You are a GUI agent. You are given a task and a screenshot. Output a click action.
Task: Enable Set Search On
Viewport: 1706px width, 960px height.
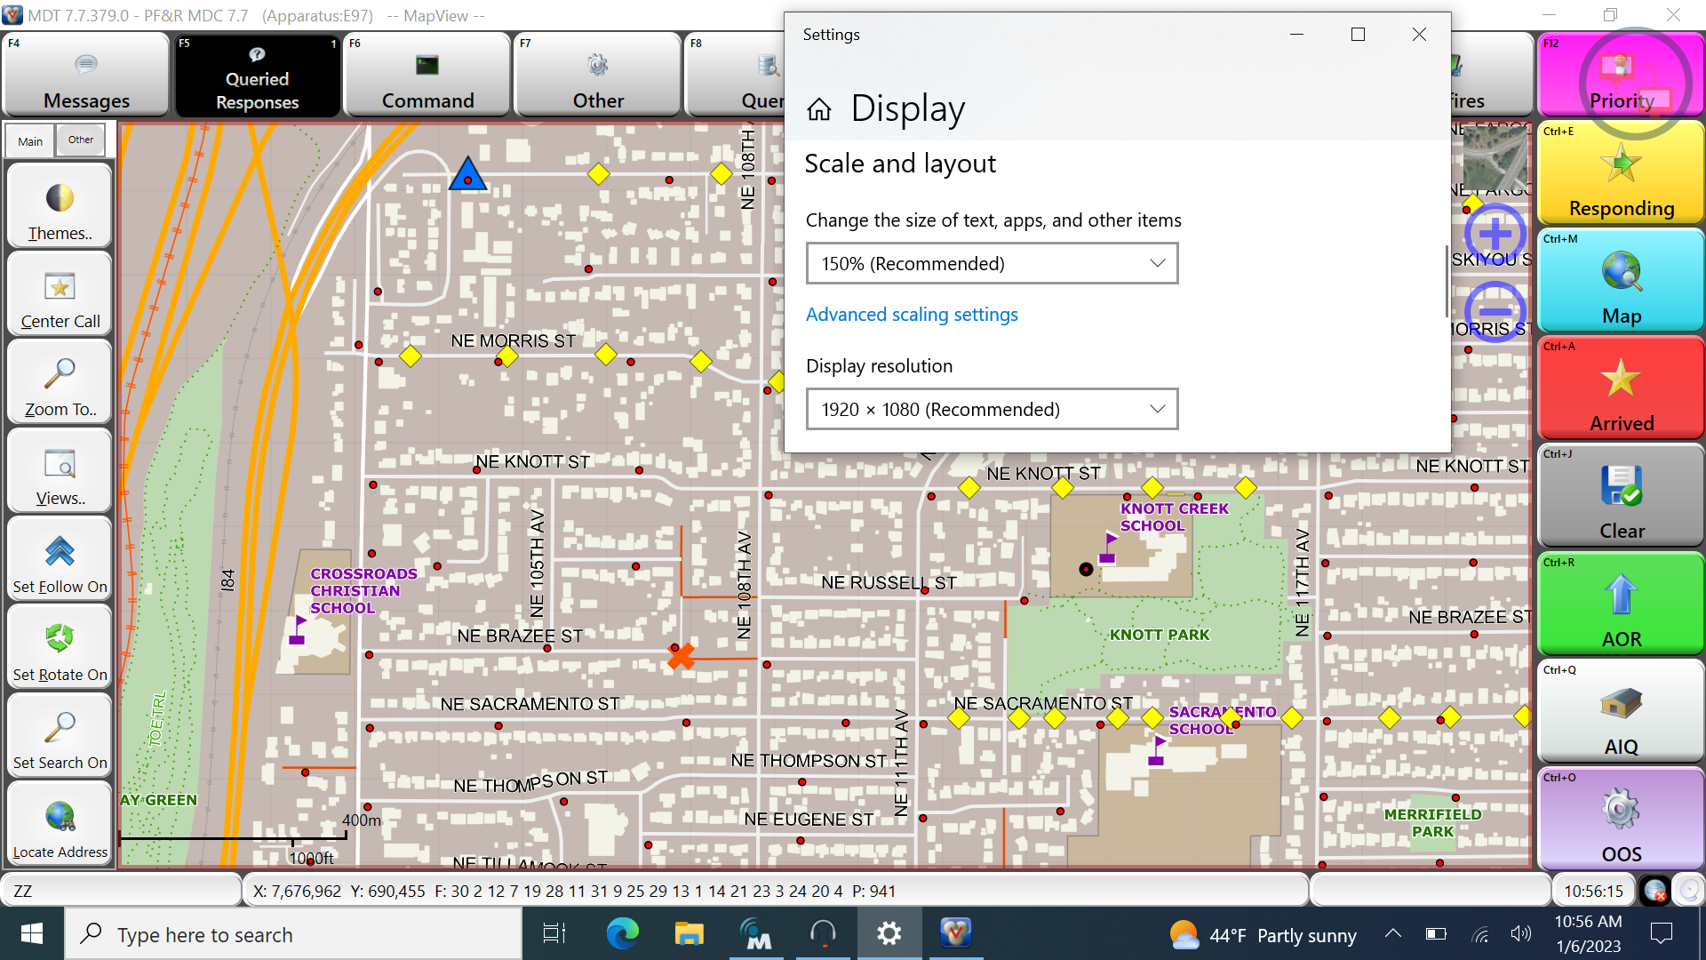59,735
